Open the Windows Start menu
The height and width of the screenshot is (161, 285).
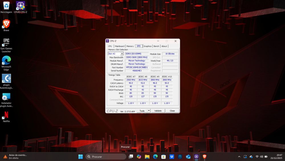click(81, 157)
